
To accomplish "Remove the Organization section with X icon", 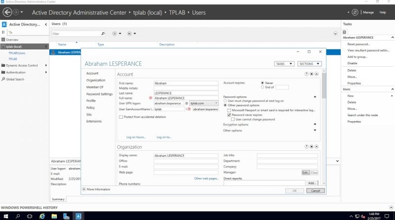I will [x=312, y=146].
